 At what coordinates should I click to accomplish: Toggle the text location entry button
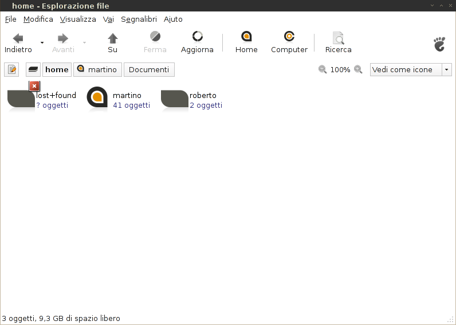(x=11, y=69)
